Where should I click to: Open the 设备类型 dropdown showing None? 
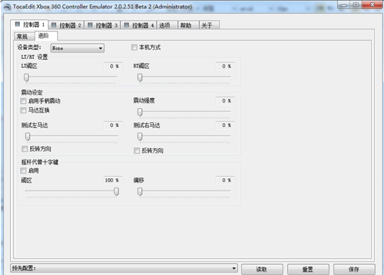[x=77, y=48]
